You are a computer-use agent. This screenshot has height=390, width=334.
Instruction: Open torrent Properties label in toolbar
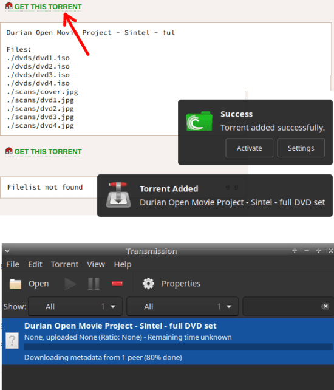[181, 284]
